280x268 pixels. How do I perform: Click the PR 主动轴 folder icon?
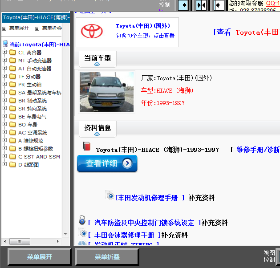(x=12, y=85)
